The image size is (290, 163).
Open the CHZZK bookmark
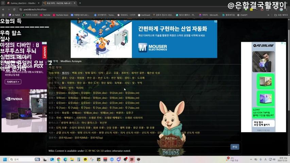(30, 15)
